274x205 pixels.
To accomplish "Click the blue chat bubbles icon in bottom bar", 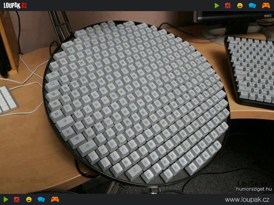I will click(41, 199).
